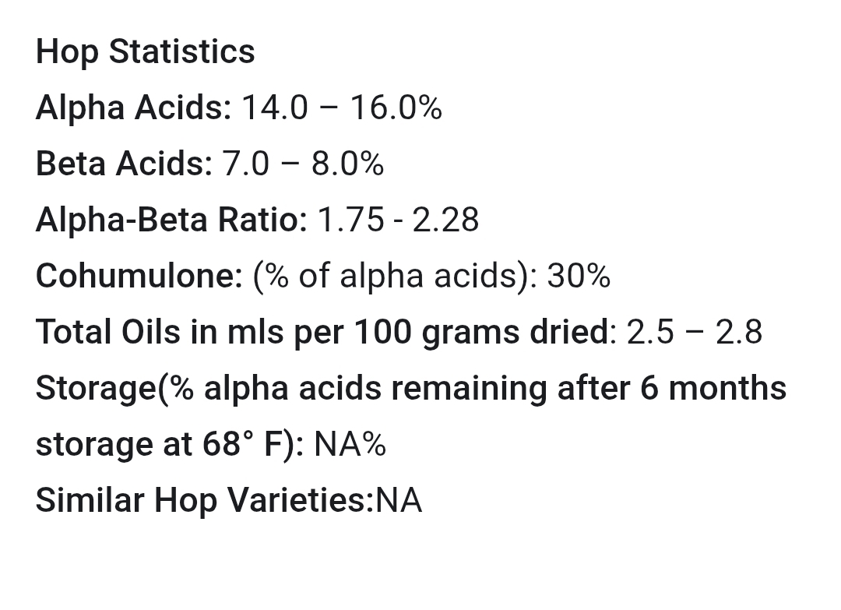
Task: Click the Alpha-Beta Ratio label
Action: click(x=171, y=220)
